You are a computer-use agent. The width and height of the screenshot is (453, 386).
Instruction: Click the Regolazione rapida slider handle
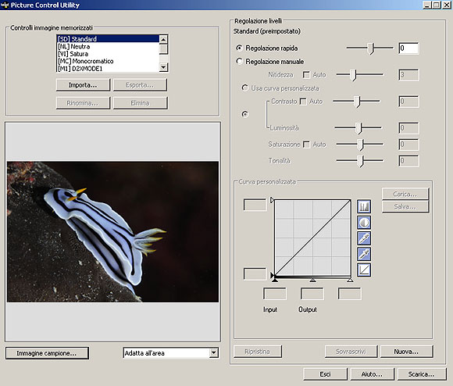[x=372, y=48]
